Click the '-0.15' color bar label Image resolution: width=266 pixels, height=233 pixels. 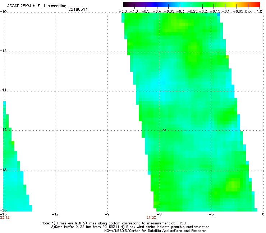click(x=215, y=11)
